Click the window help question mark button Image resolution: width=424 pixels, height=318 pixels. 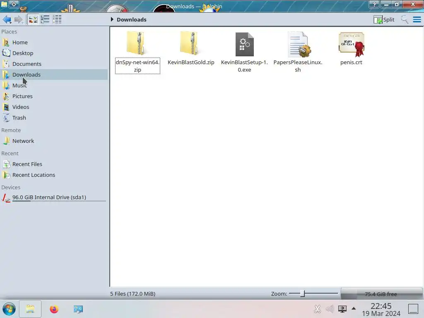tap(374, 4)
